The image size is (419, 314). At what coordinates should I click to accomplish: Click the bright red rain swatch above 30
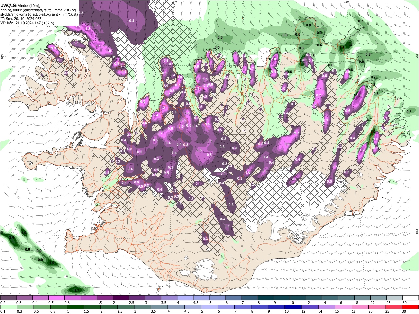(410, 307)
